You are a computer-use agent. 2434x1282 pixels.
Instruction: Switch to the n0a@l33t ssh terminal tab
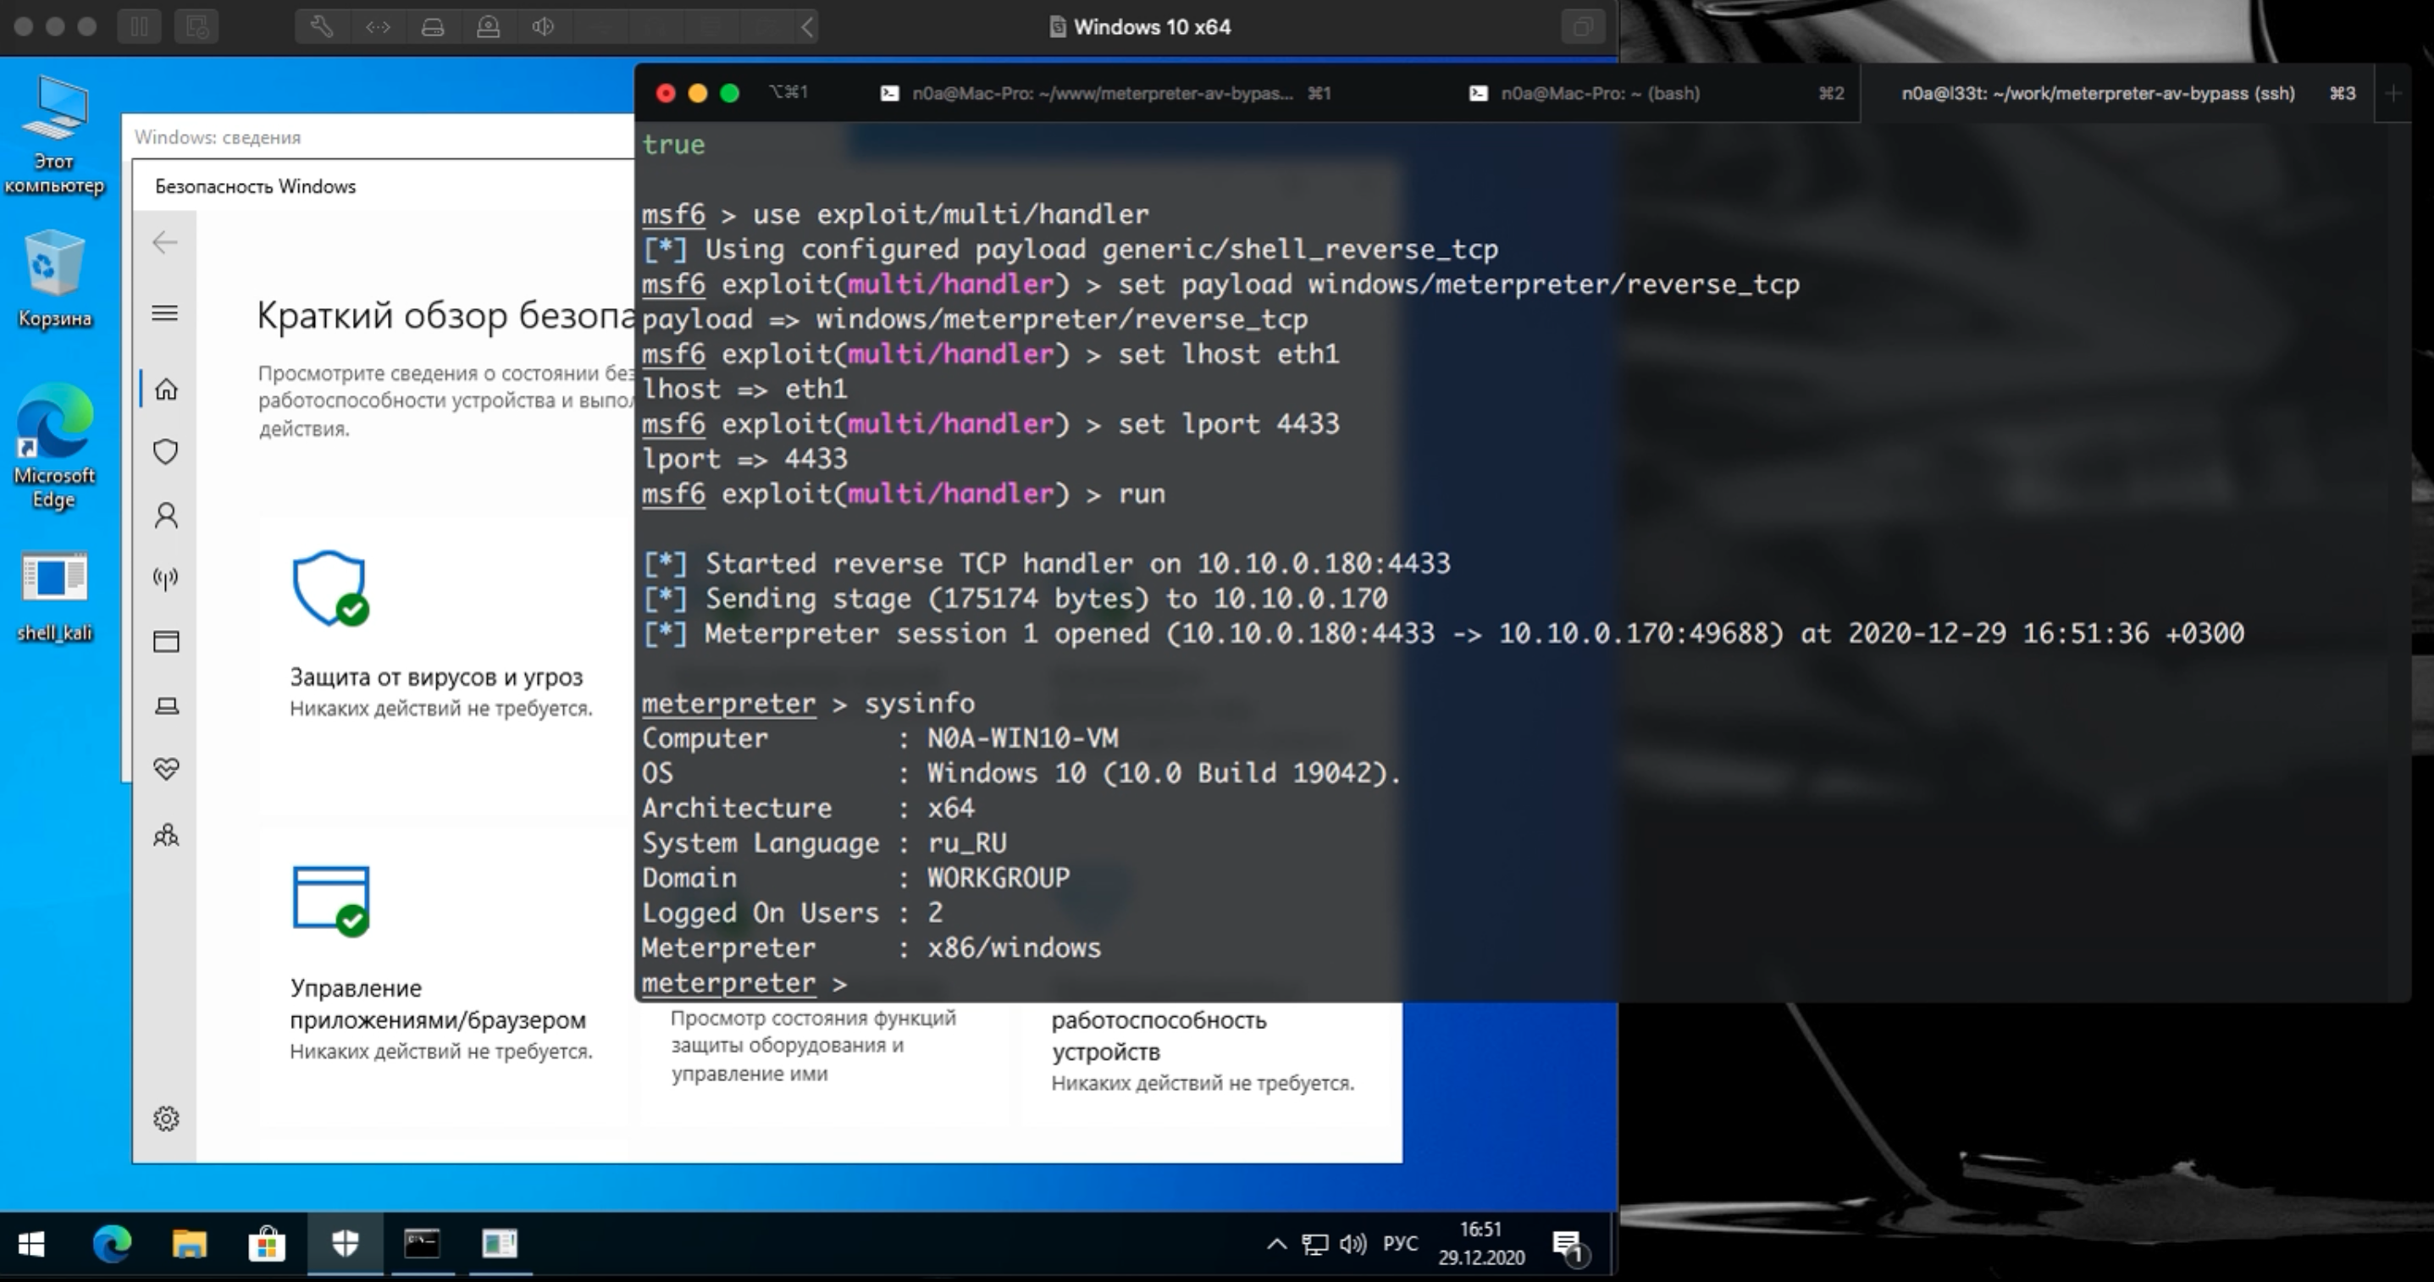pos(2097,93)
